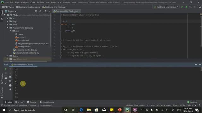Open TODO tool window tab
Viewport: 202px width, 113px height.
[x=20, y=102]
